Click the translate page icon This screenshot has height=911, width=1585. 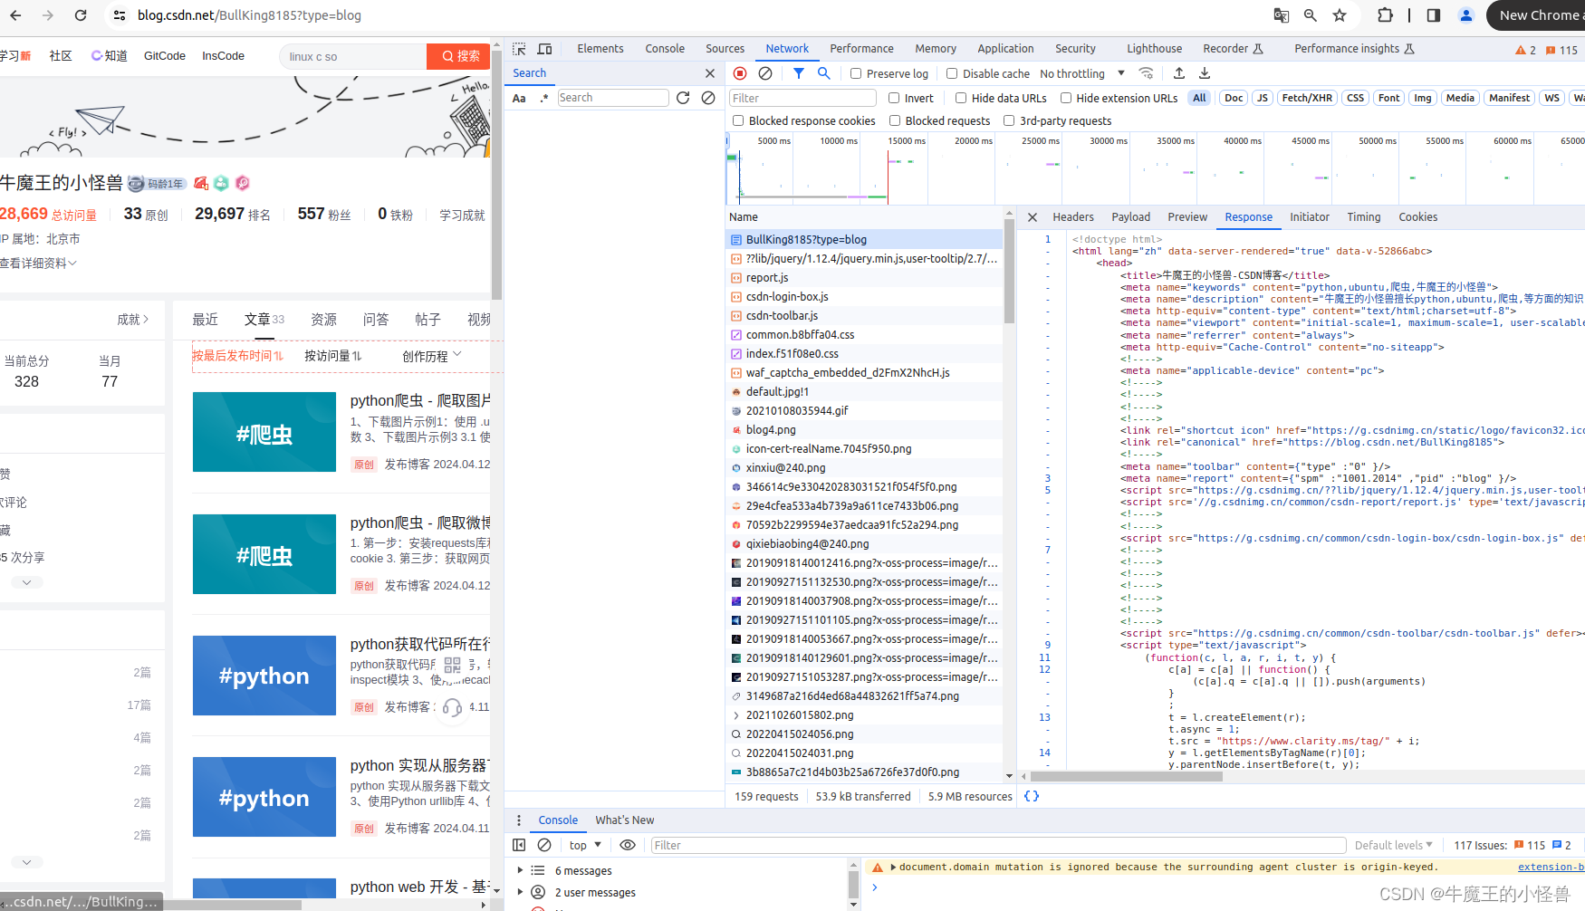[x=1282, y=15]
